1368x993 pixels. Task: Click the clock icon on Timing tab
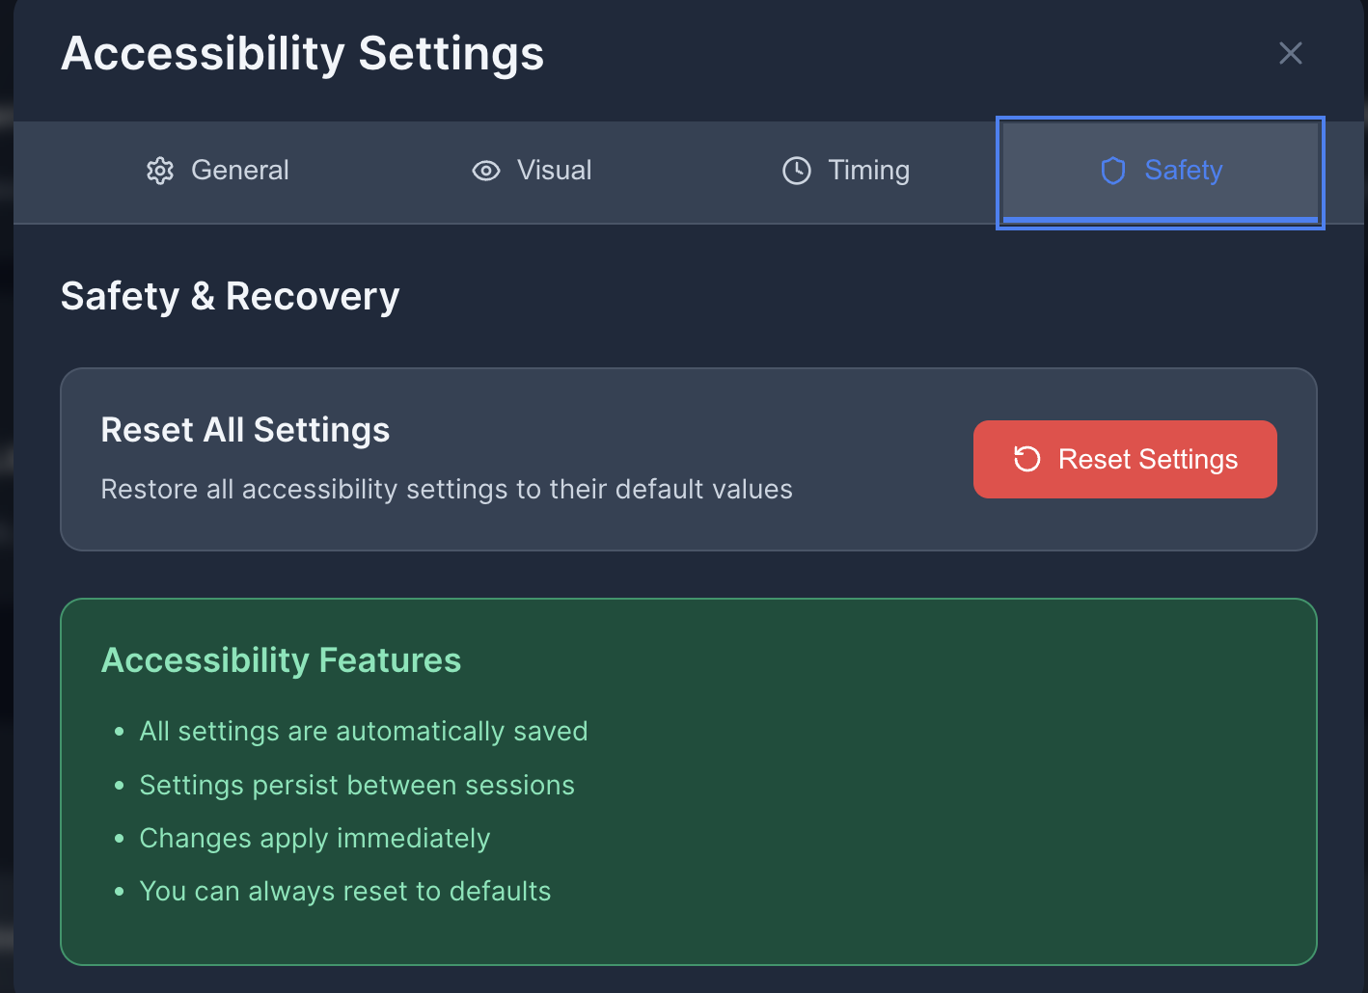[797, 171]
